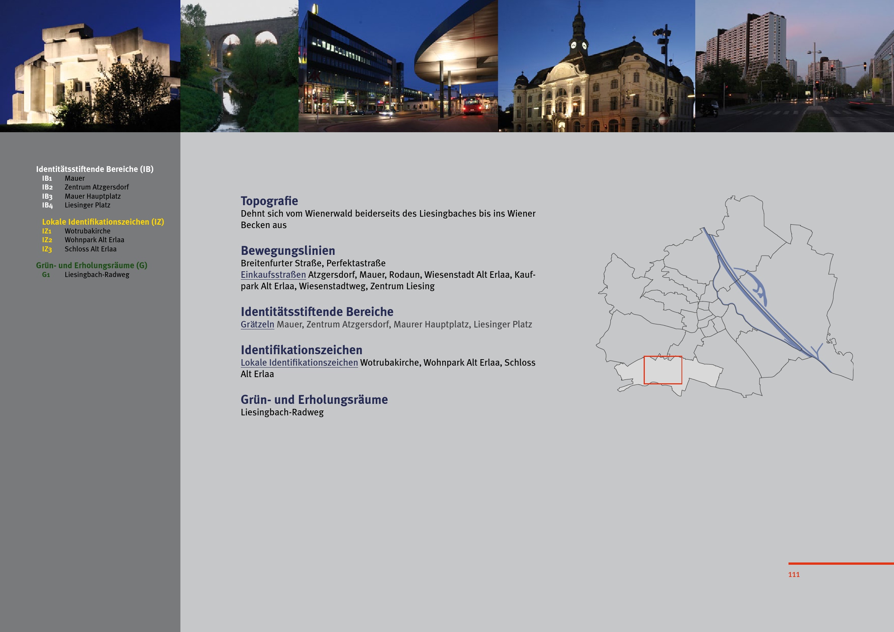894x632 pixels.
Task: Click the Bewegungslinien heading
Action: click(288, 251)
